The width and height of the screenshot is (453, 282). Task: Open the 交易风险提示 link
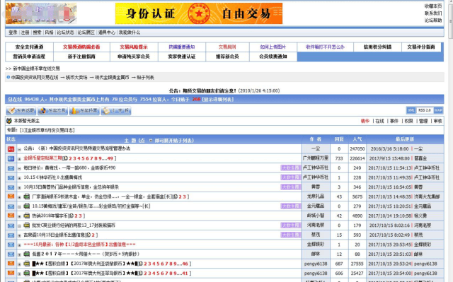pyautogui.click(x=134, y=47)
